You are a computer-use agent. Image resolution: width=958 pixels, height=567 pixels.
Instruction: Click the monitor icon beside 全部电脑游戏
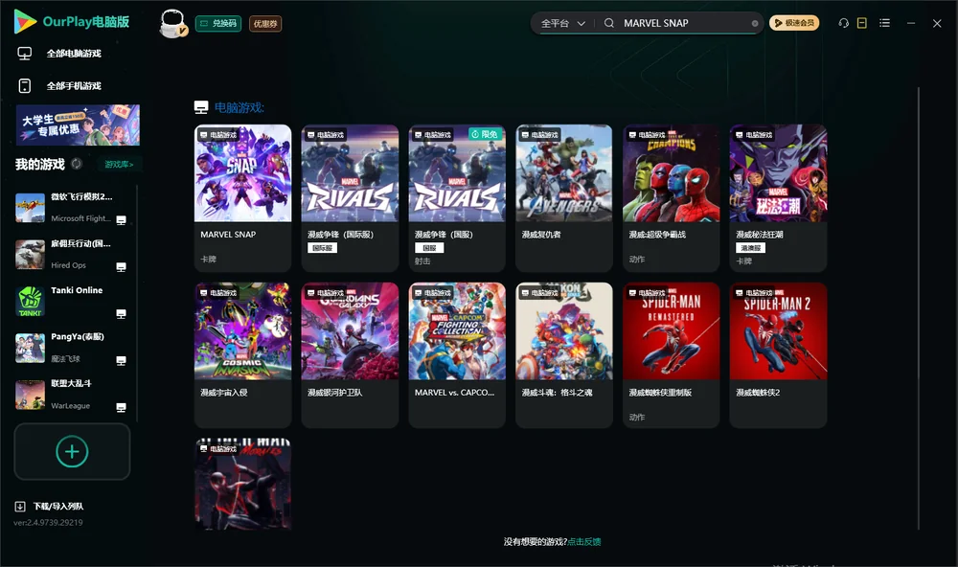(25, 54)
